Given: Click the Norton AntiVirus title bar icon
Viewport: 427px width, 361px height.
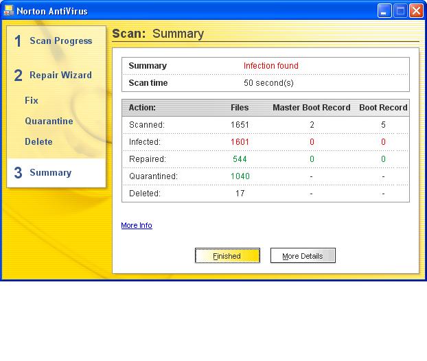Looking at the screenshot, I should [10, 11].
